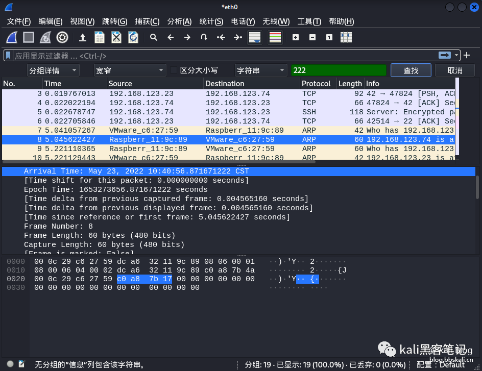Click the packet list horizontal scrollbar
The width and height of the screenshot is (482, 371).
[x=159, y=162]
